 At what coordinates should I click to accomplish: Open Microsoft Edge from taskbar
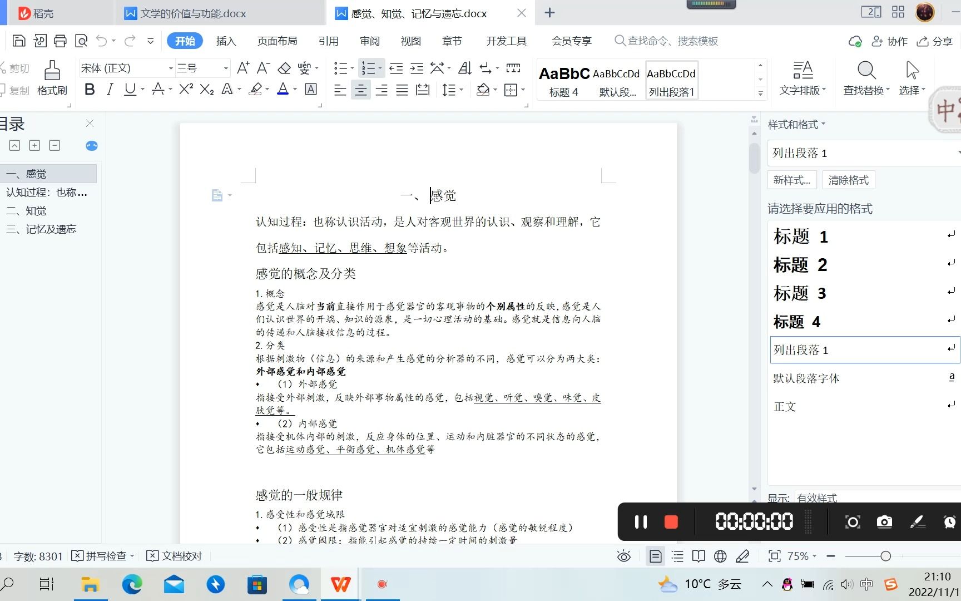(132, 584)
